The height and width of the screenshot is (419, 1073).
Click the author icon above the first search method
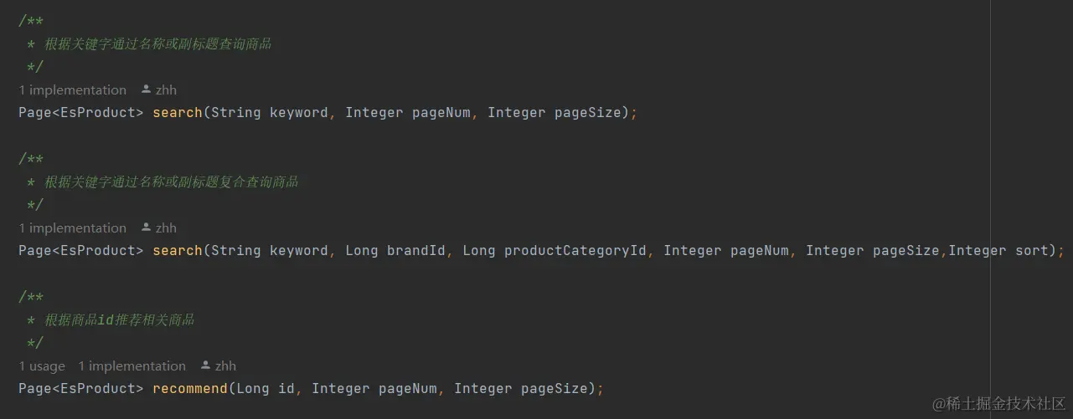point(147,89)
